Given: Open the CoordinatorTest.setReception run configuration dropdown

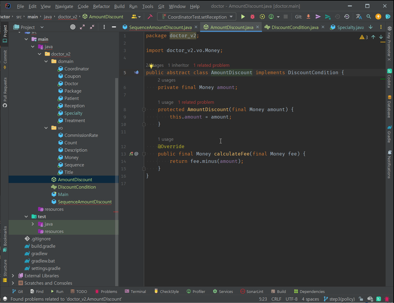Looking at the screenshot, I should tap(197, 17).
